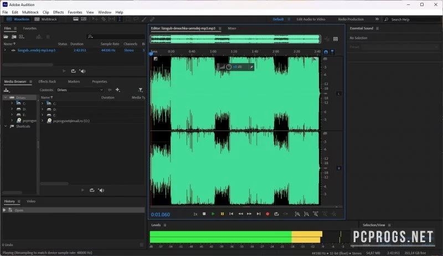Select the Default workspace
The height and width of the screenshot is (256, 443).
278,19
